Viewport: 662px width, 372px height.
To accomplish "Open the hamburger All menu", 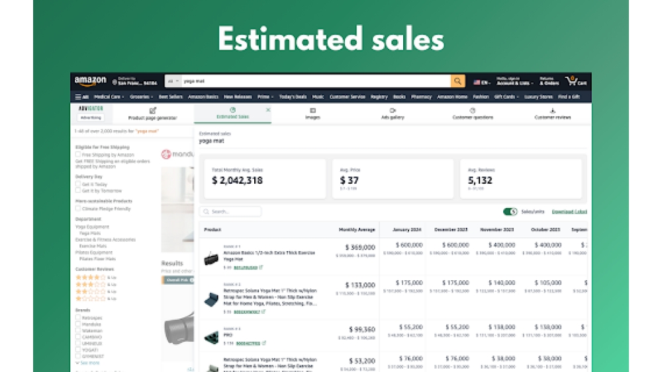I will [x=81, y=97].
